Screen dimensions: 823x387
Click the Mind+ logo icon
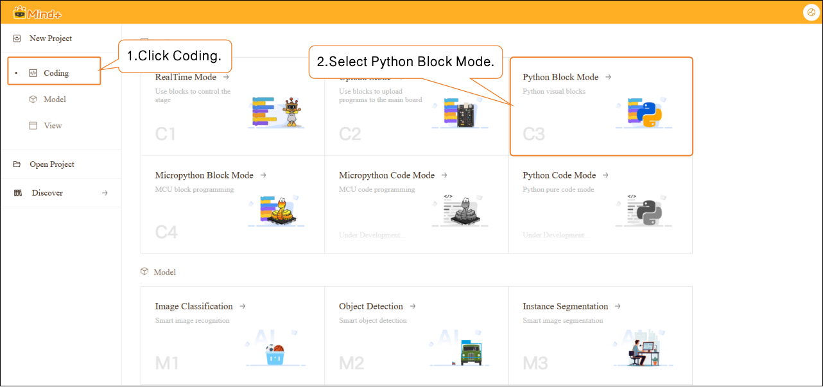19,12
